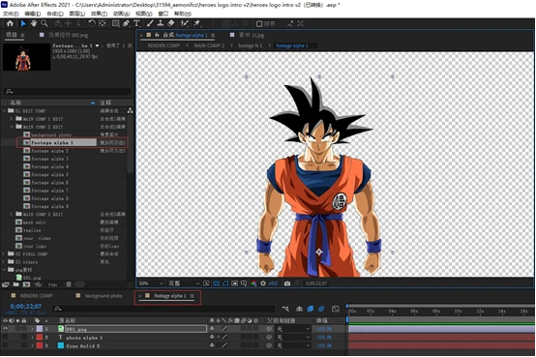536x357 pixels.
Task: Click the current time 0;00;22;07 display
Action: coord(25,307)
